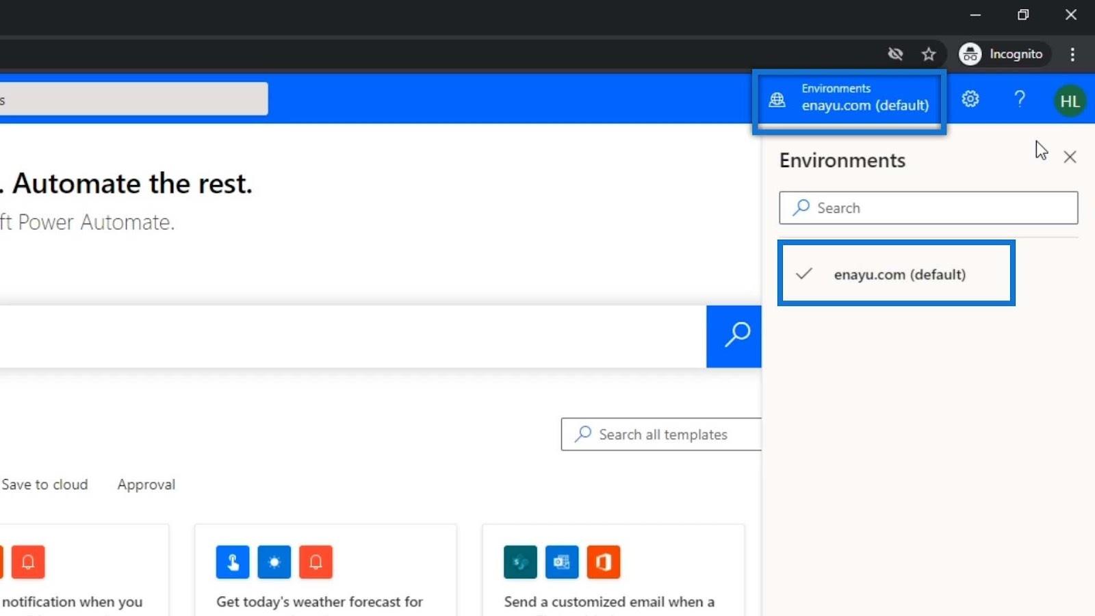Click the crossed-eye tracking protection icon
This screenshot has height=616, width=1095.
coord(895,54)
